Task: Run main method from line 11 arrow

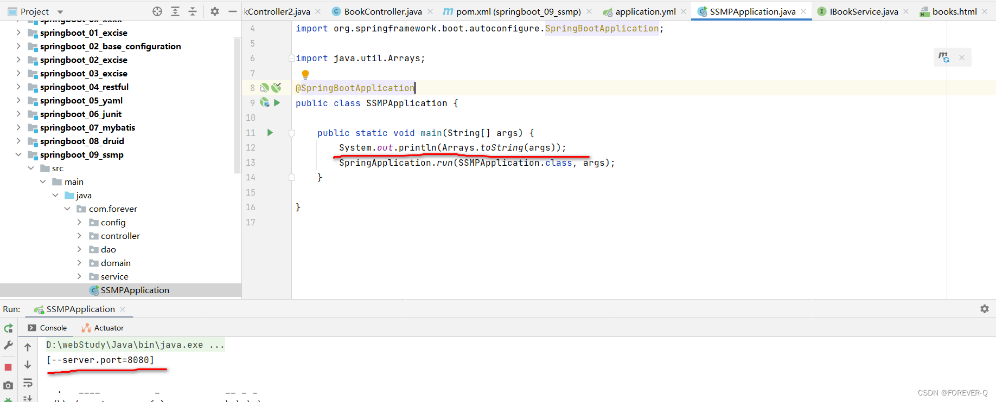Action: pos(270,132)
